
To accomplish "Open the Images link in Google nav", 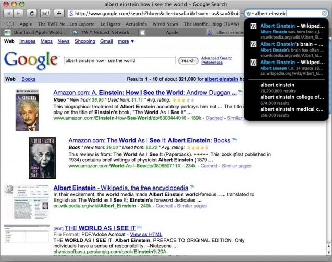I will (x=27, y=41).
